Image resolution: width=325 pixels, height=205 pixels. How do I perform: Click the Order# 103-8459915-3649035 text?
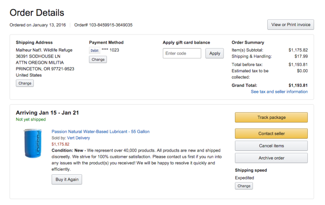(103, 25)
